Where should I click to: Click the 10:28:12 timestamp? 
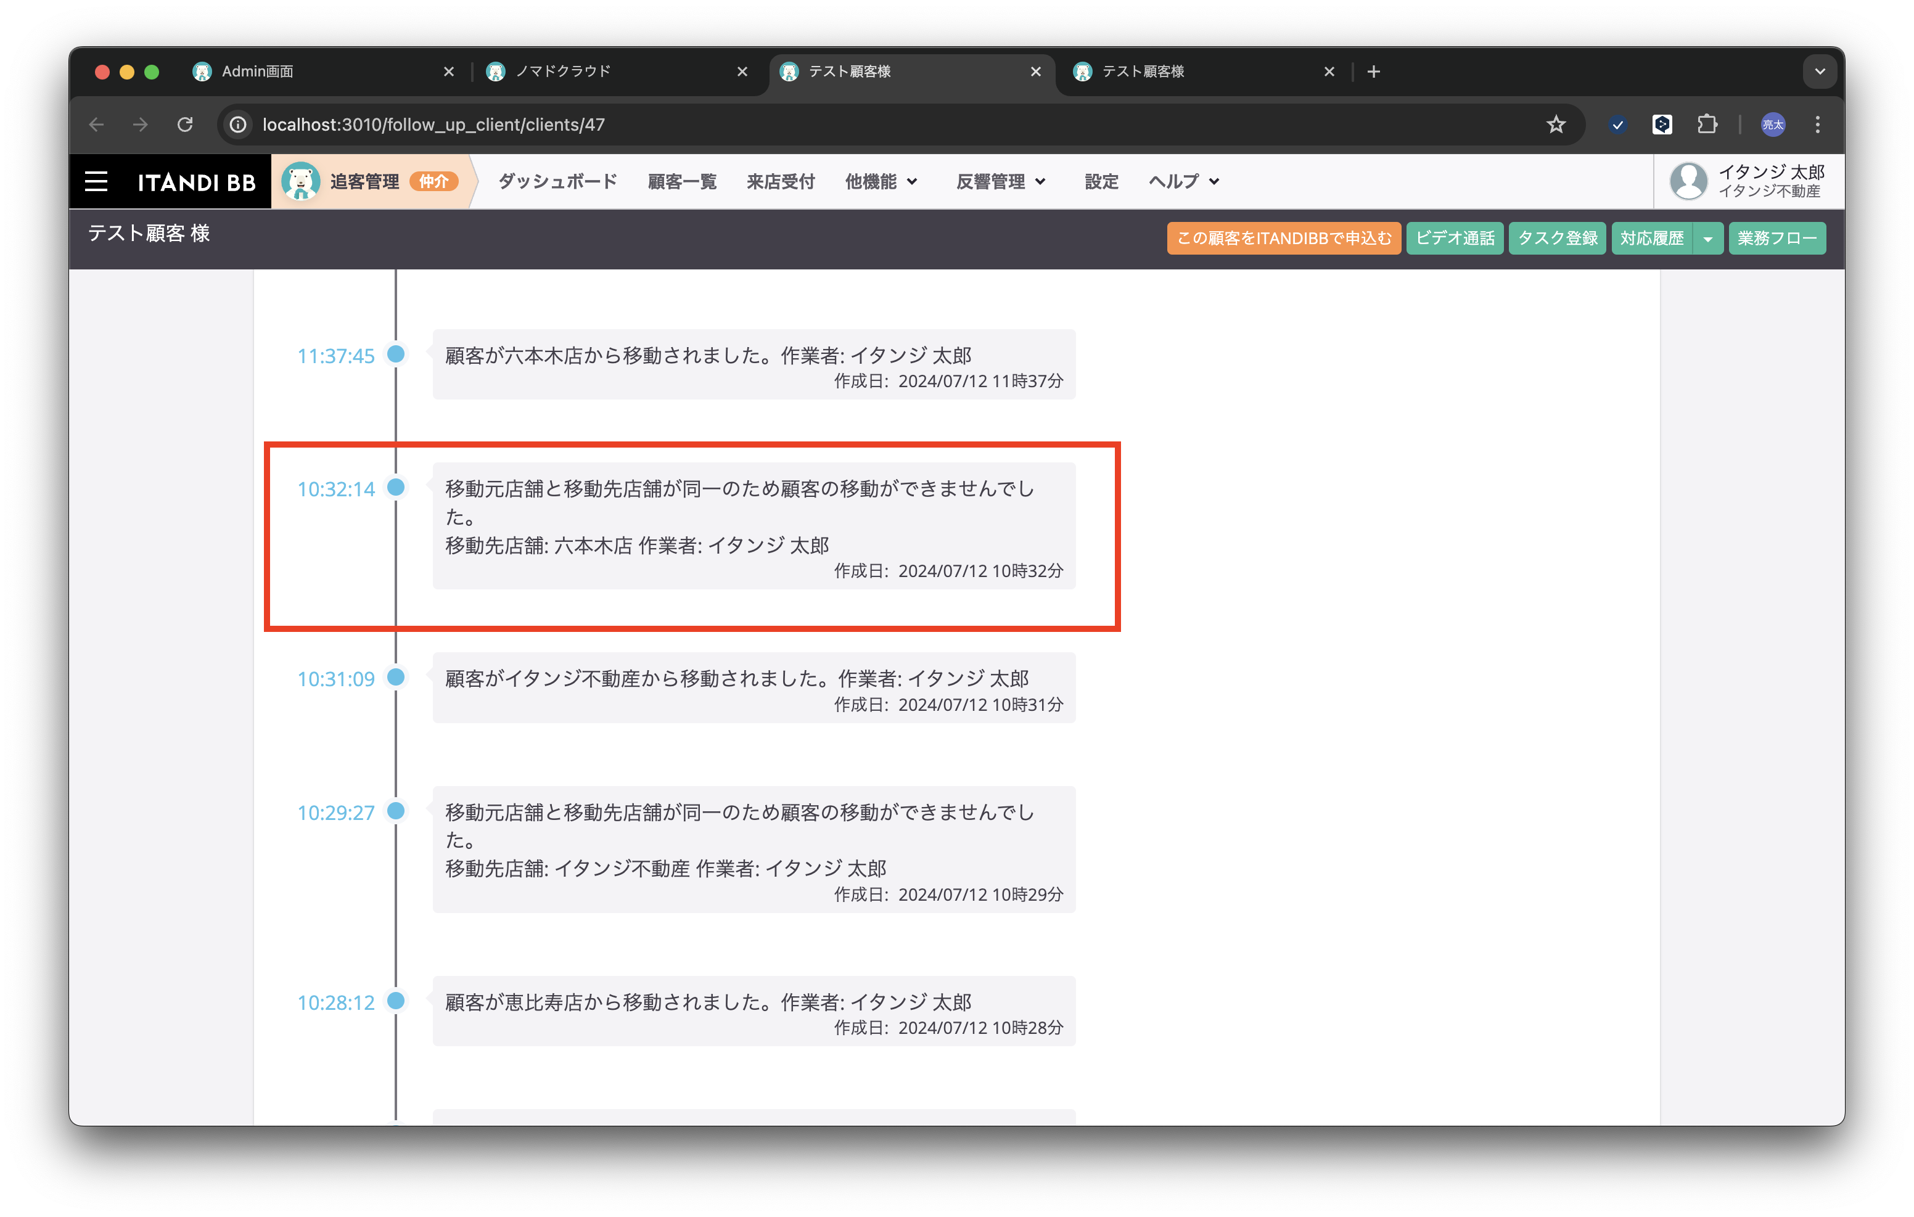[x=335, y=1002]
